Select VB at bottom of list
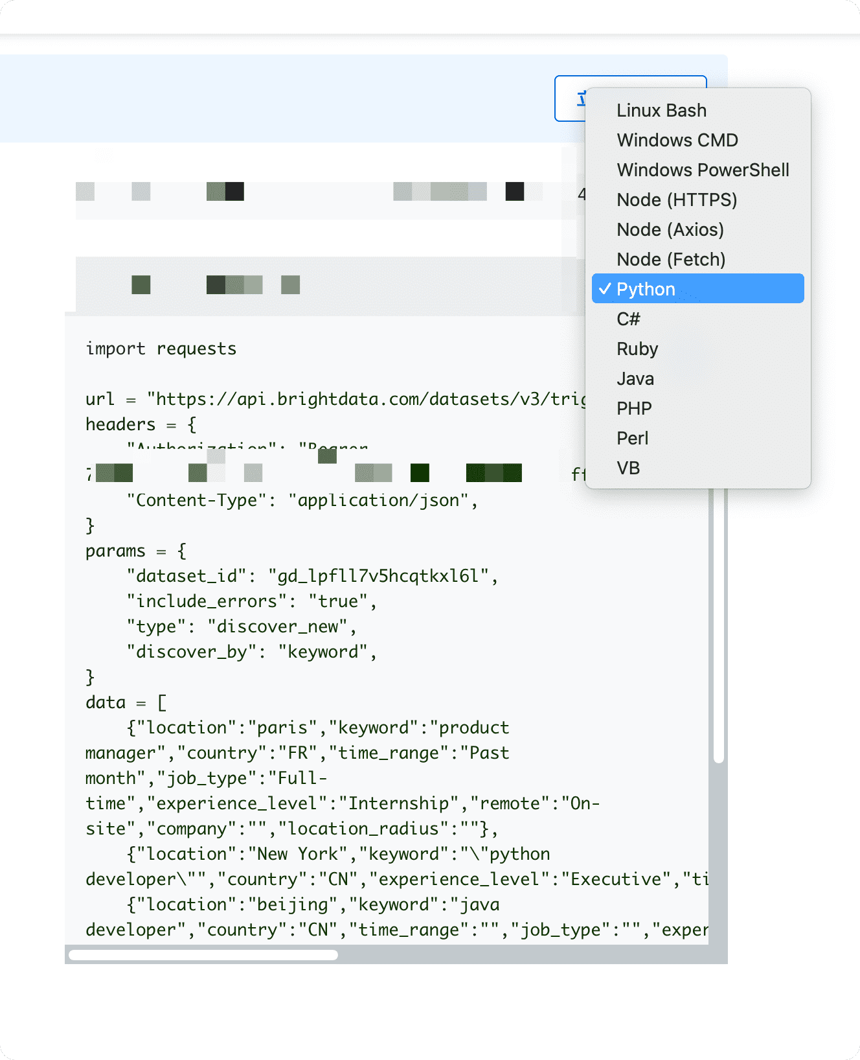This screenshot has width=860, height=1060. [697, 468]
